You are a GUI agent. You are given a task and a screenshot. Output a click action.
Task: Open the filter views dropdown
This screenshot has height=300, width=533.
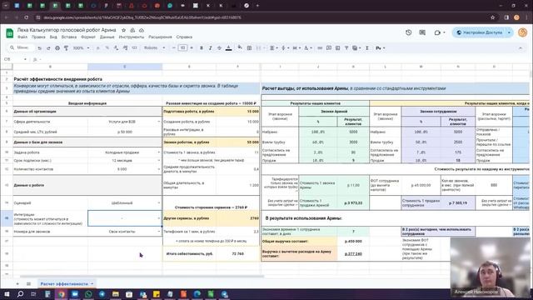click(x=356, y=48)
